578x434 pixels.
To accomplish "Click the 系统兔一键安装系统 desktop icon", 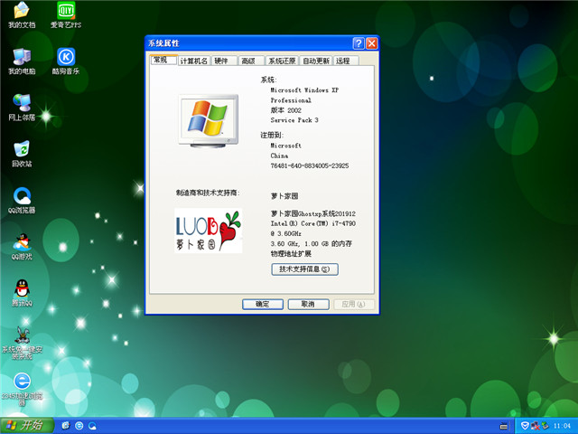I will click(22, 344).
